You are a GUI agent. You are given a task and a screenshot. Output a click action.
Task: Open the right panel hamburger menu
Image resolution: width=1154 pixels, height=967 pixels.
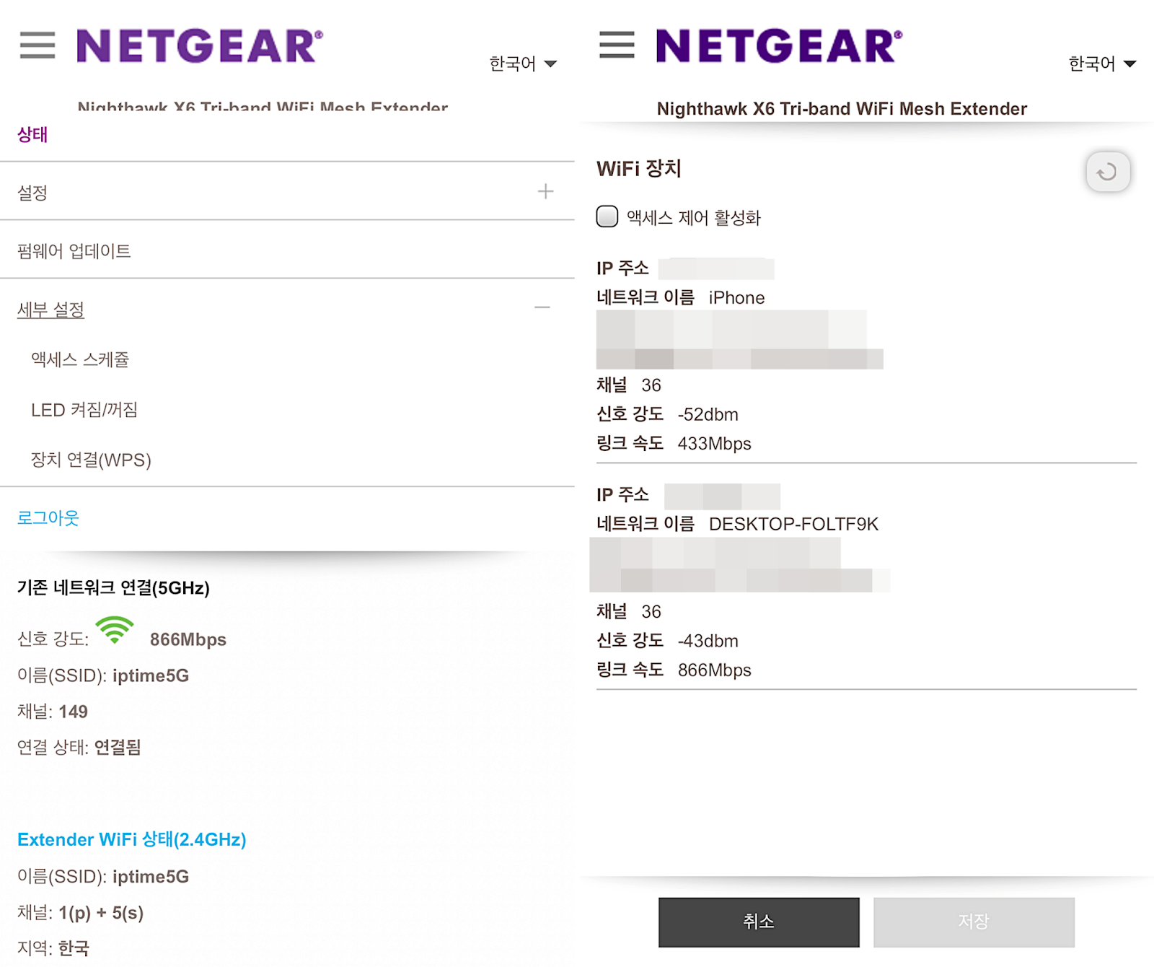[x=617, y=45]
